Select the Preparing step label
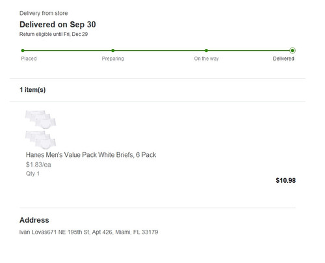 point(113,59)
